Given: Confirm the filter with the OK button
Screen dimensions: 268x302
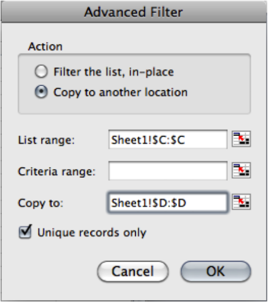Looking at the screenshot, I should (x=216, y=271).
